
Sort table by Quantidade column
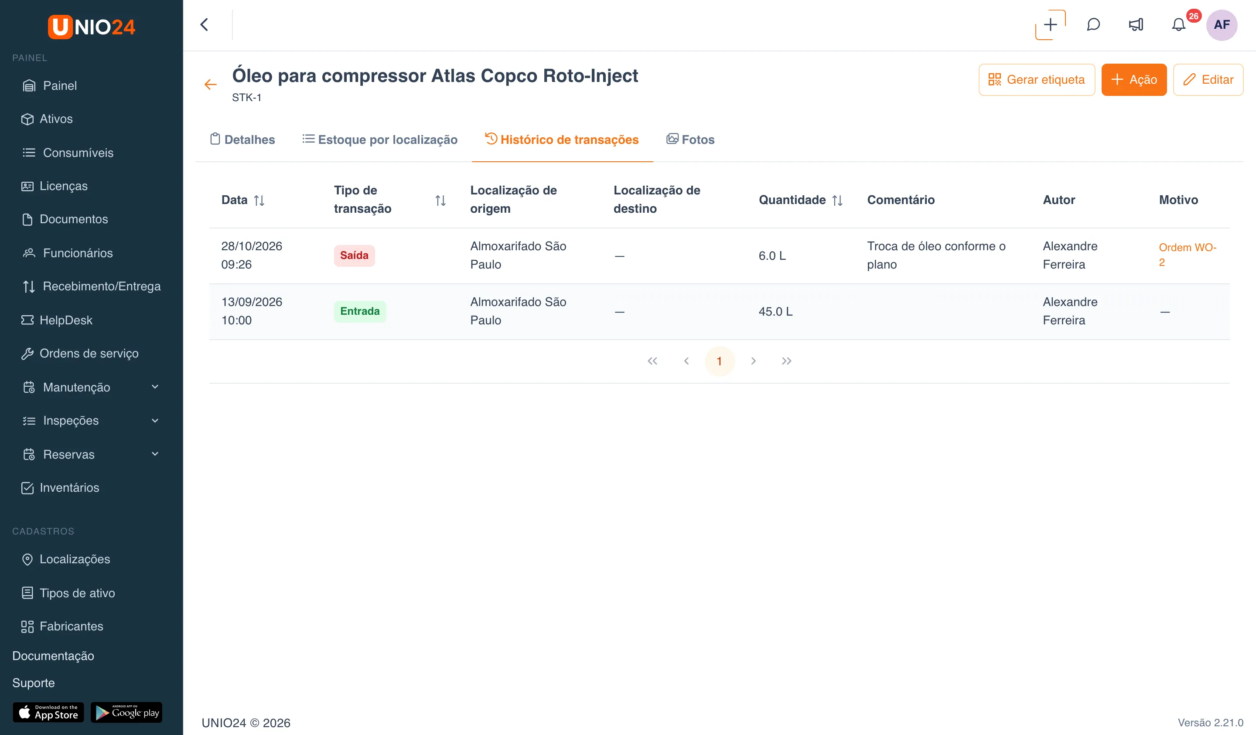click(837, 201)
